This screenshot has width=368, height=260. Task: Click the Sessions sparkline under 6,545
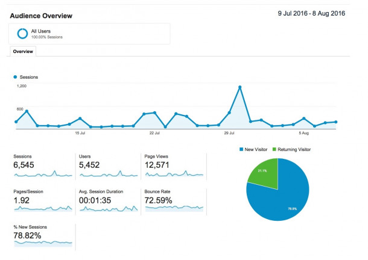(43, 175)
